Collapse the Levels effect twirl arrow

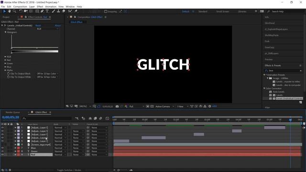pyautogui.click(x=2, y=25)
